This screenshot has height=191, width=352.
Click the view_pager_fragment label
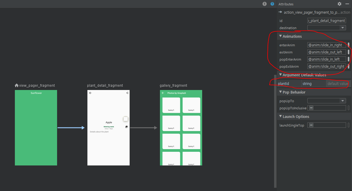pos(37,86)
